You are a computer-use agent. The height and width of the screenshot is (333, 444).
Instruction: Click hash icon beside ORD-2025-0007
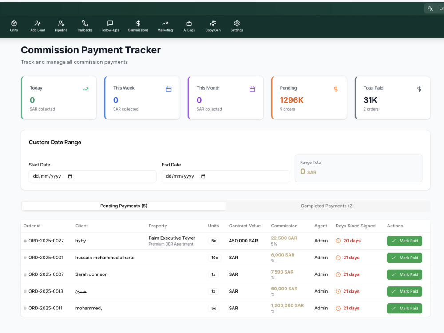click(x=25, y=274)
